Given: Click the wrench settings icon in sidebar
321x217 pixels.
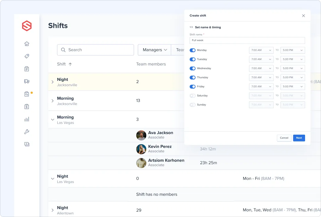Looking at the screenshot, I should tap(27, 131).
